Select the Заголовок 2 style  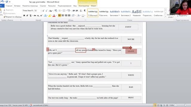tap(126, 13)
